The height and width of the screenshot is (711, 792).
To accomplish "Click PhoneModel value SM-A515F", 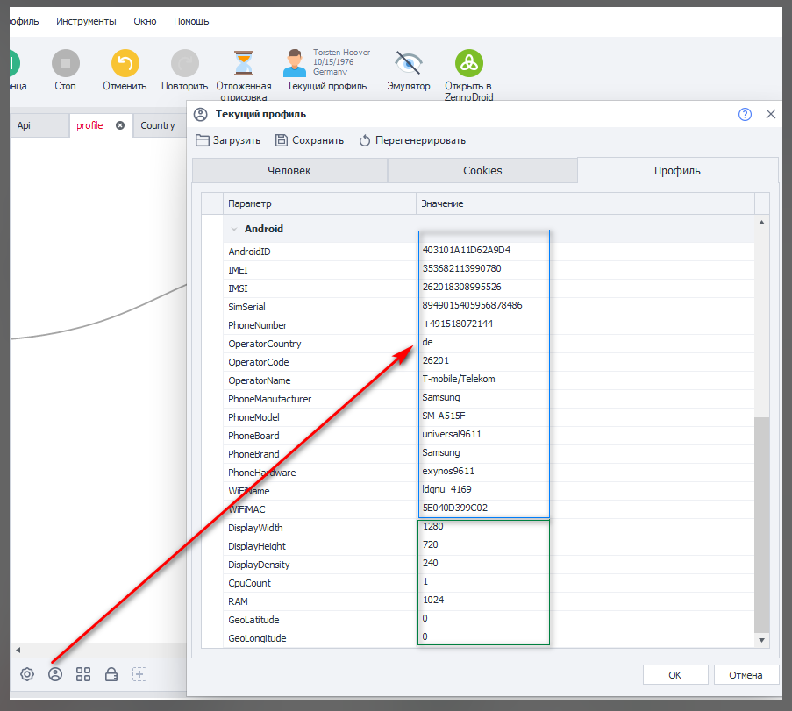I will pyautogui.click(x=444, y=416).
